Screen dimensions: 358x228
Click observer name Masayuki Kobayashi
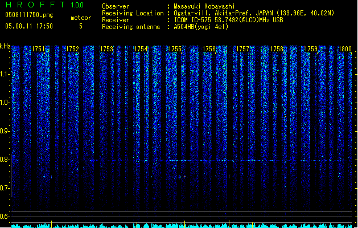(204, 6)
